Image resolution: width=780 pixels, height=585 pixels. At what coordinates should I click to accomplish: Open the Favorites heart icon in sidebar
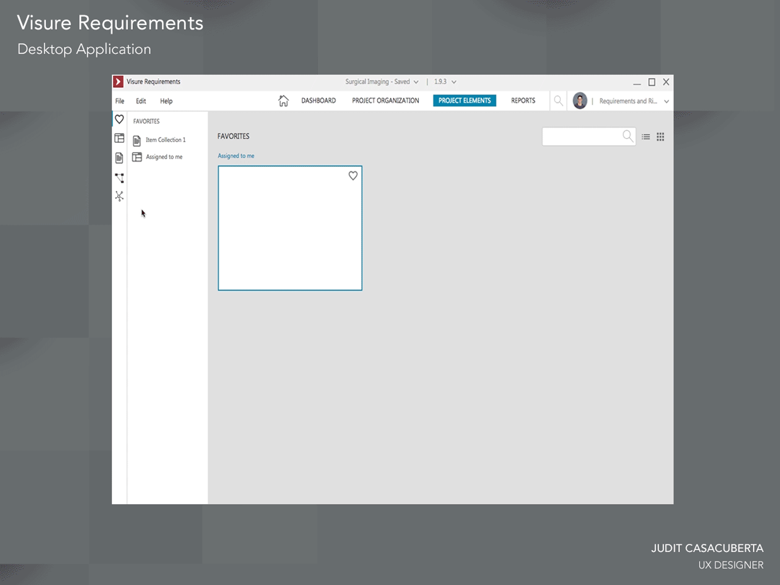click(119, 119)
